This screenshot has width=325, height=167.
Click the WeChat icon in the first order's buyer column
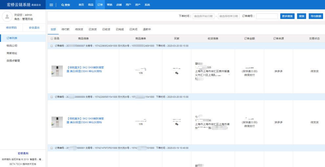click(177, 73)
